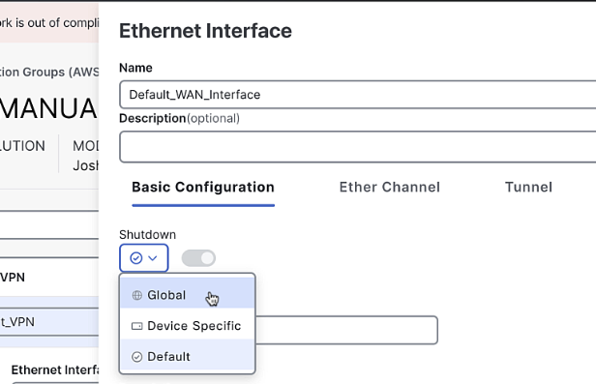Open the Ethernet Interface item in background panel
This screenshot has height=384, width=596.
coord(55,369)
